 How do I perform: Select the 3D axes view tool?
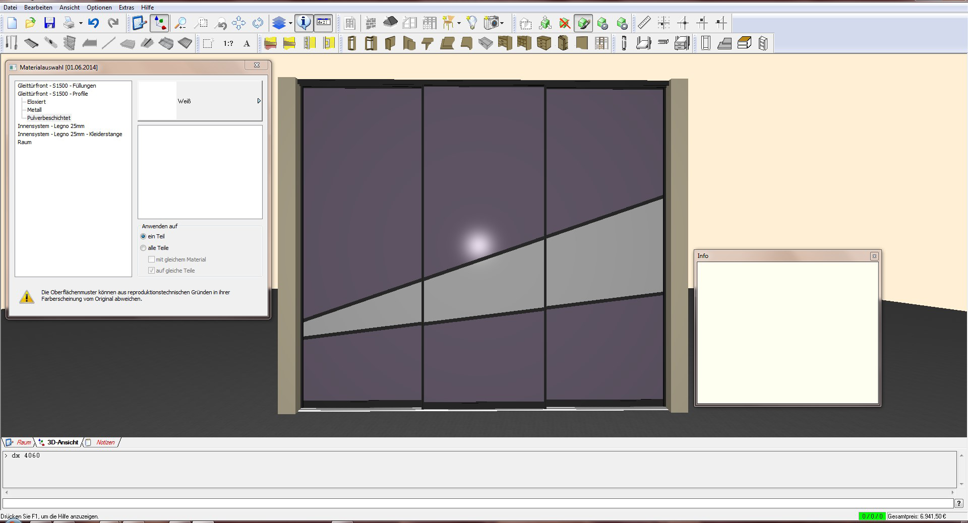160,23
